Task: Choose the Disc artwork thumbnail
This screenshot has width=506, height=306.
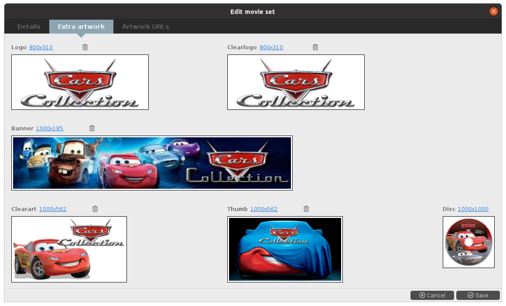Action: point(468,242)
